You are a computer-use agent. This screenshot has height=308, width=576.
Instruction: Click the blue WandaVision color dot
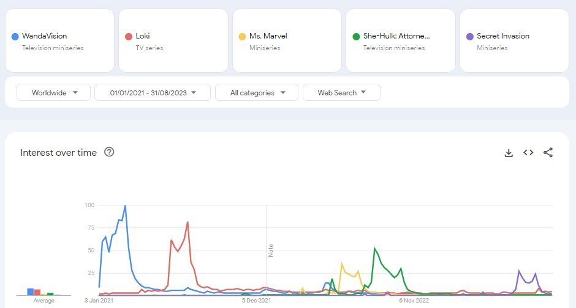(x=15, y=36)
